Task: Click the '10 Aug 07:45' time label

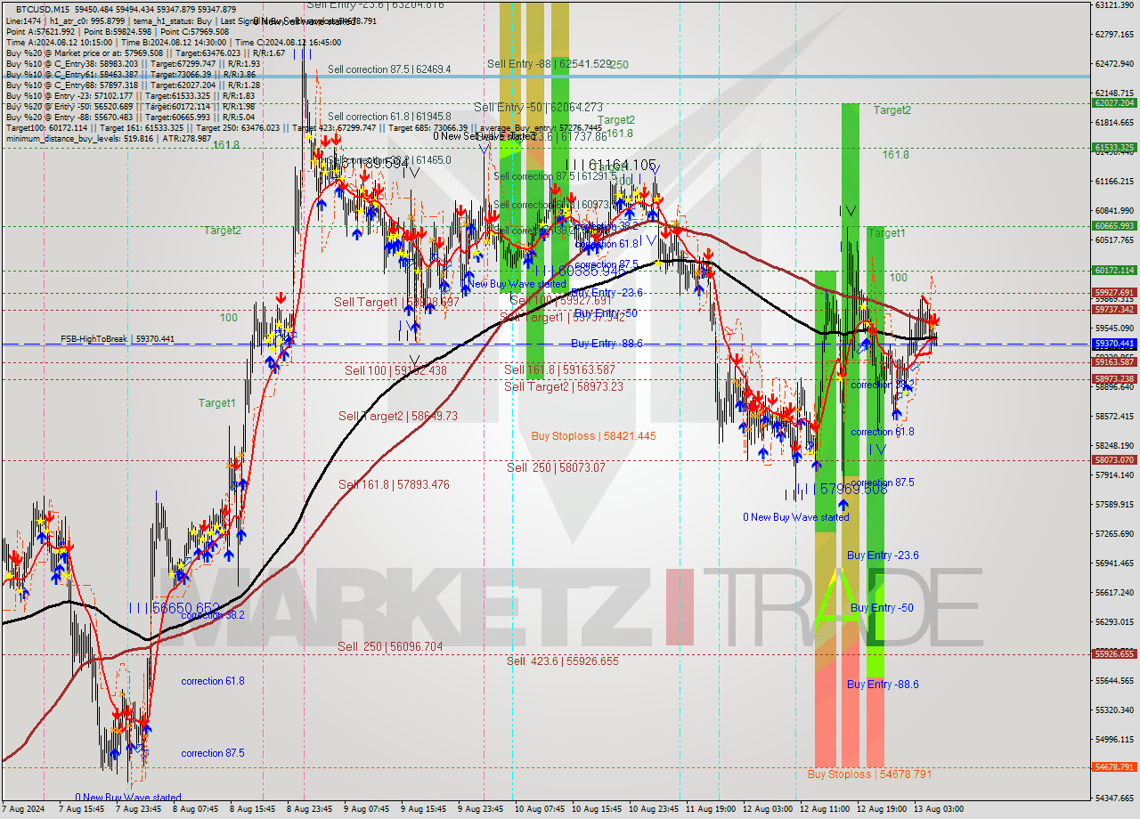Action: tap(539, 810)
